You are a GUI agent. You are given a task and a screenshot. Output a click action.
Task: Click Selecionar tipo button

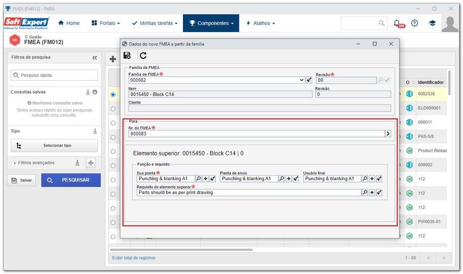pyautogui.click(x=54, y=146)
